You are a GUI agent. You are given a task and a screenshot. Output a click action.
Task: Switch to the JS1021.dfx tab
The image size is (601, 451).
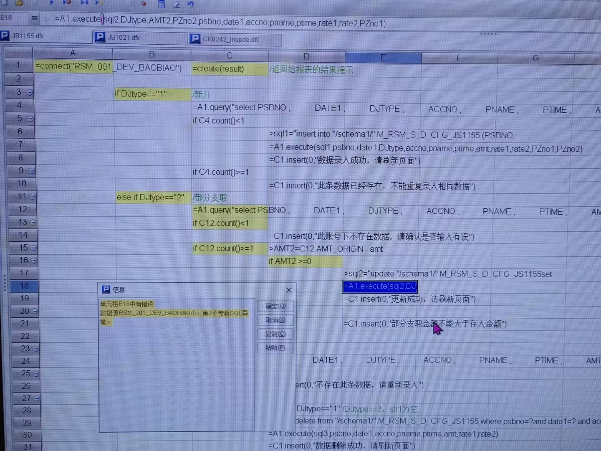(141, 38)
